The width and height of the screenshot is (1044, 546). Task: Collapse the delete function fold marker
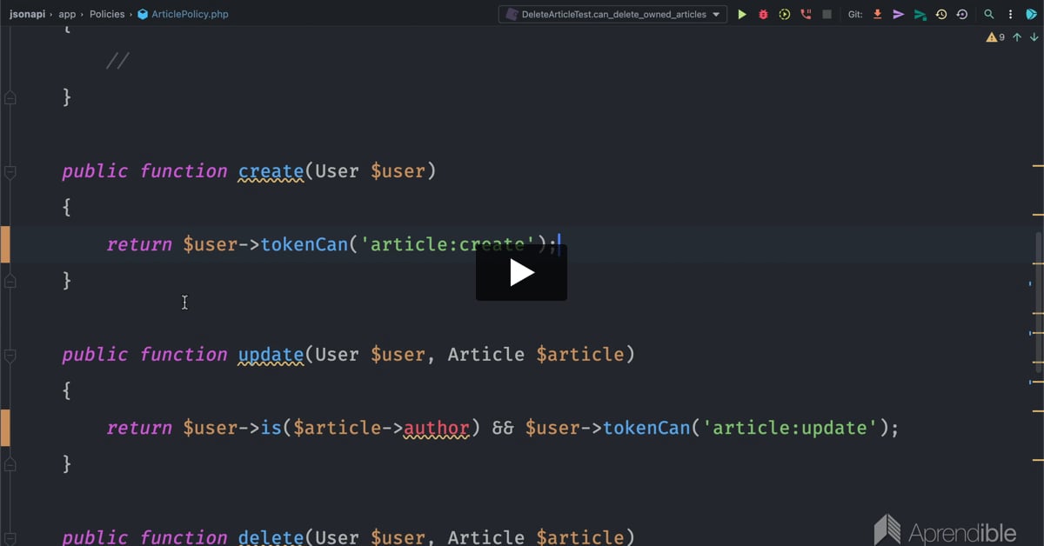[x=10, y=538]
